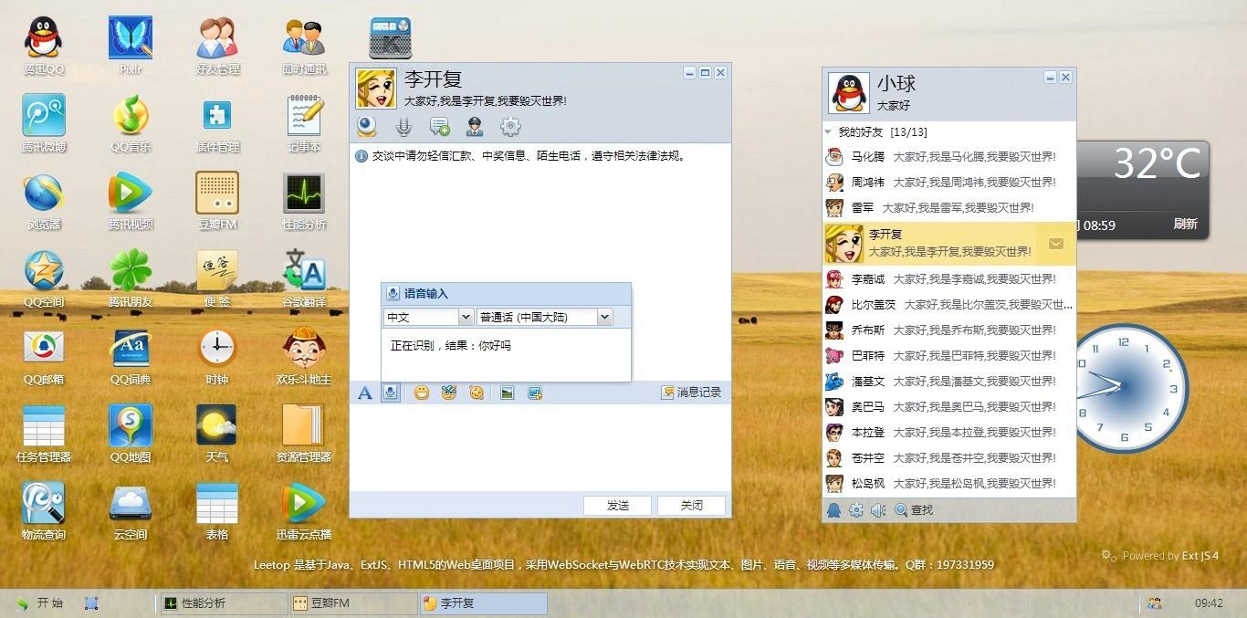
Task: Select contact 乔布斯 in friends list
Action: (949, 330)
